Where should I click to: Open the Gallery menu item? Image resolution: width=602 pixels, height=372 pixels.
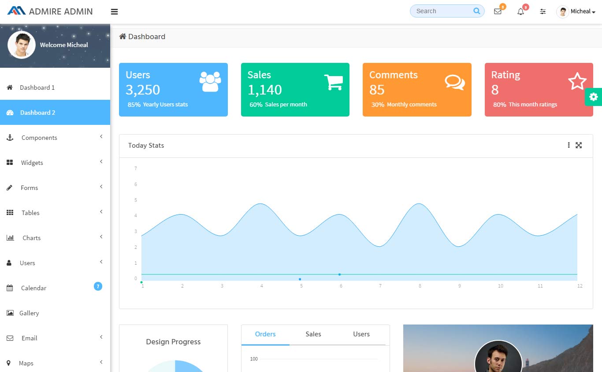coord(55,313)
